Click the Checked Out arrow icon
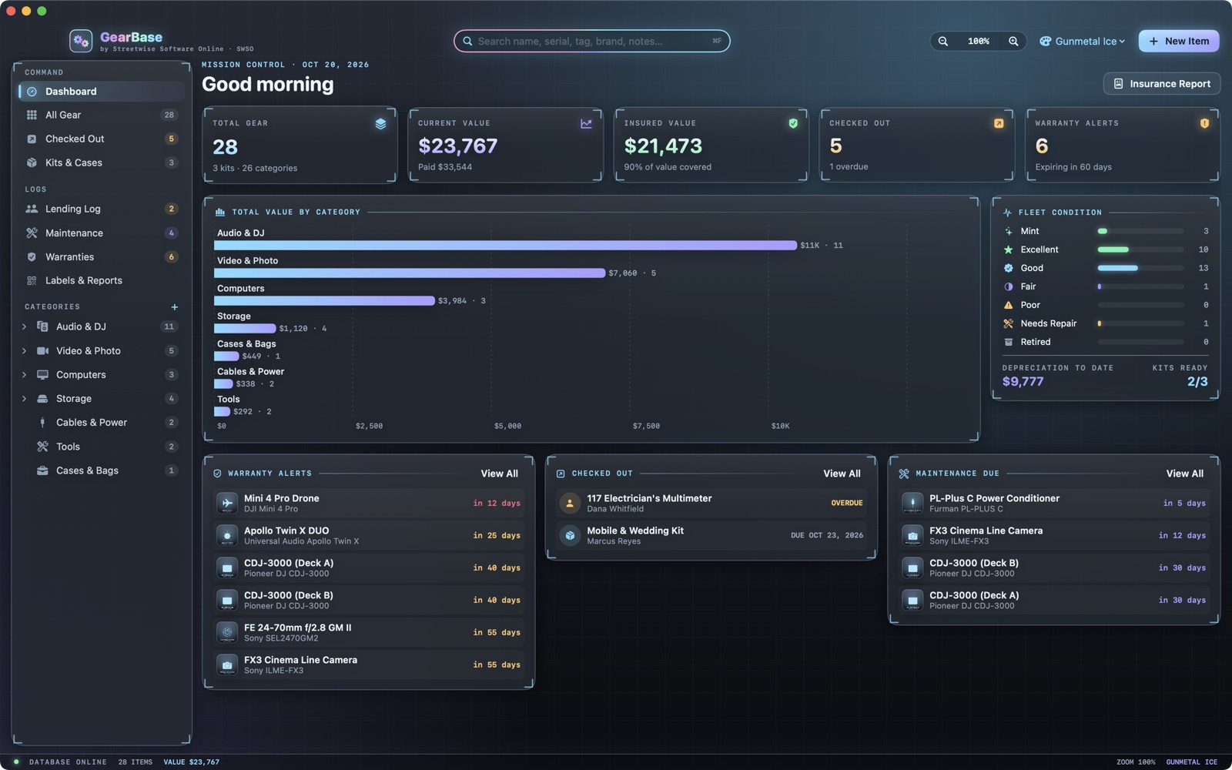This screenshot has width=1232, height=770. coord(999,123)
